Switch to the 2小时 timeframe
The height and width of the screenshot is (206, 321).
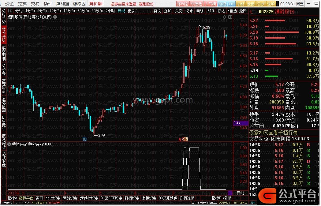(110, 11)
